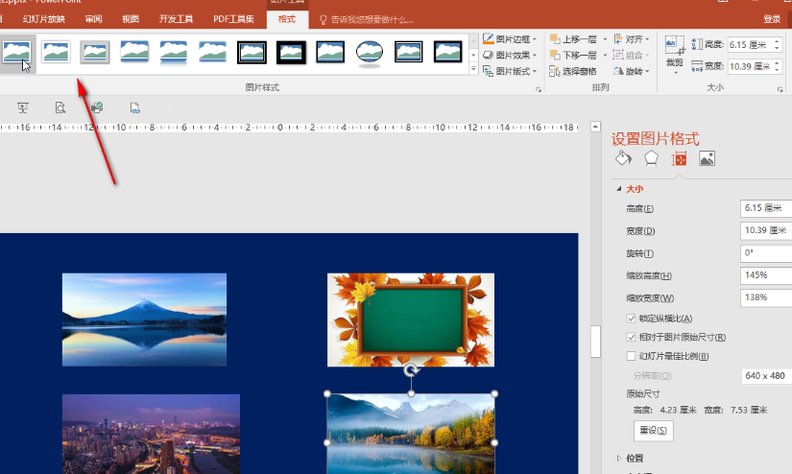This screenshot has width=792, height=474.
Task: Click the print preview magnifier icon
Action: pos(60,107)
